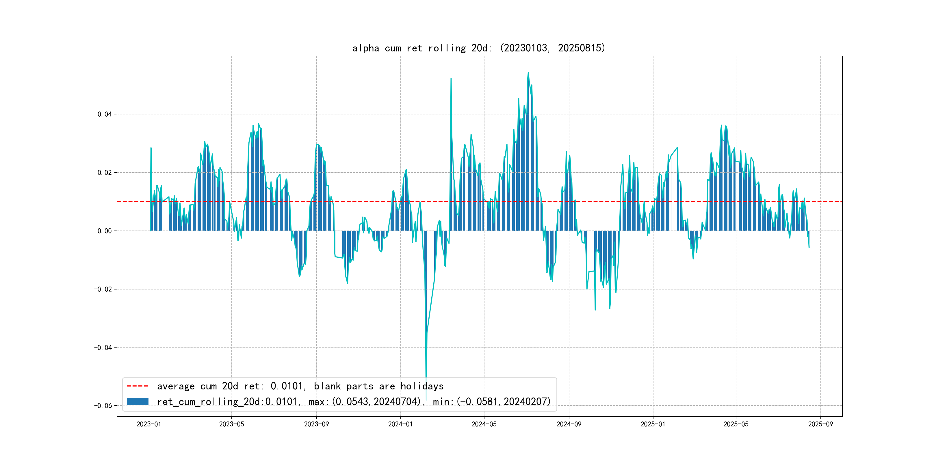Click the 2025-09 x-axis tick label
Viewport: 936px width, 468px height.
point(820,424)
